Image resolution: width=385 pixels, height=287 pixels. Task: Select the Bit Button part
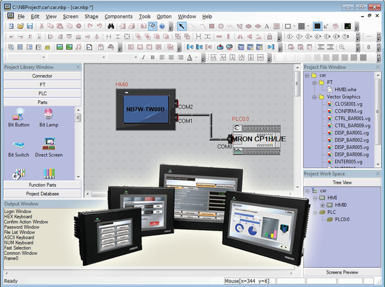click(x=19, y=118)
